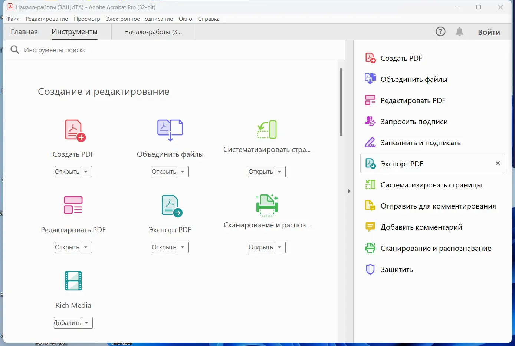Expand the Открыть dropdown under Экспорт PDF
The height and width of the screenshot is (346, 515).
coord(183,247)
